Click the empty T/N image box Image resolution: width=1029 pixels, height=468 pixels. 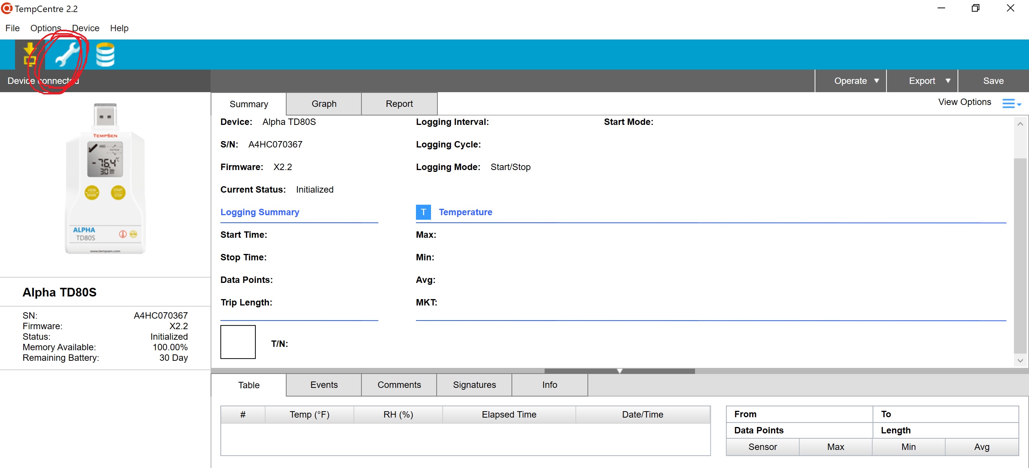pos(238,342)
